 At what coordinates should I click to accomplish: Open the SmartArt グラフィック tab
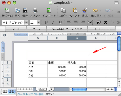(x=67, y=29)
